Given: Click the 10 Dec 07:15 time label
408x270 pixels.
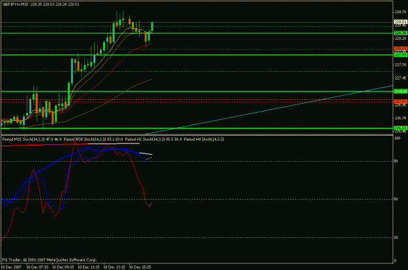Looking at the screenshot, I should 37,267.
